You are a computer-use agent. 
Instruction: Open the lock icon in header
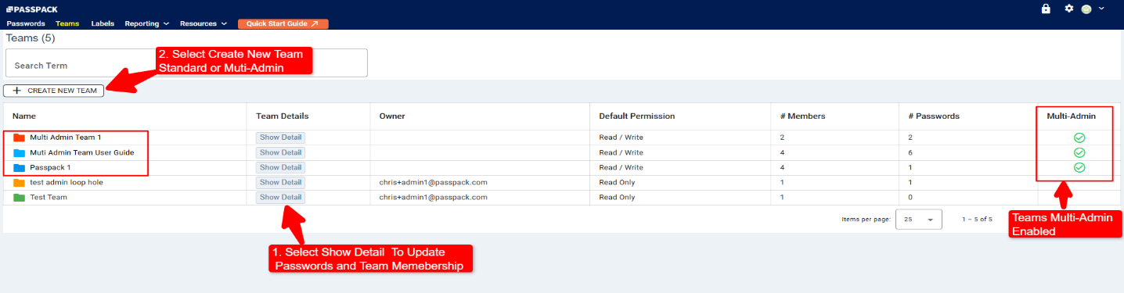(x=1046, y=9)
